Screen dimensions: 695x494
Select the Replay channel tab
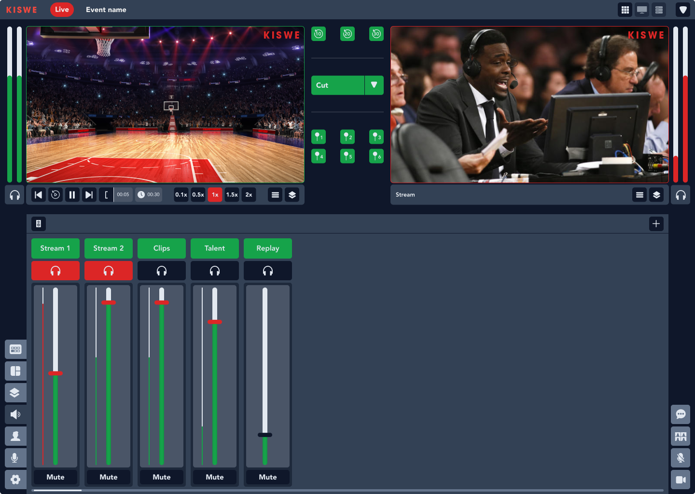coord(268,248)
